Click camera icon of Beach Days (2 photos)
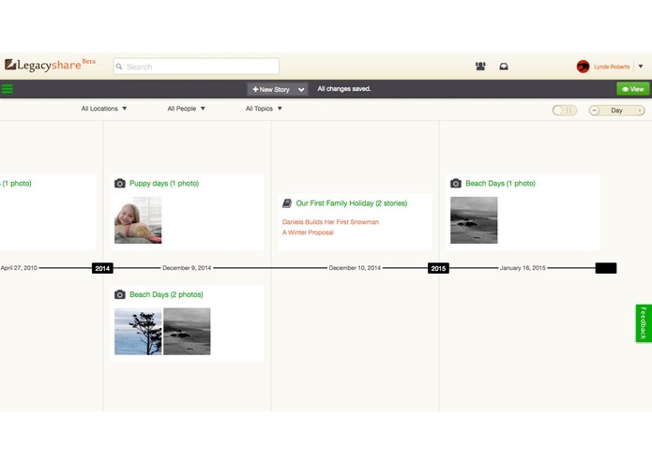Image resolution: width=652 pixels, height=463 pixels. [120, 294]
